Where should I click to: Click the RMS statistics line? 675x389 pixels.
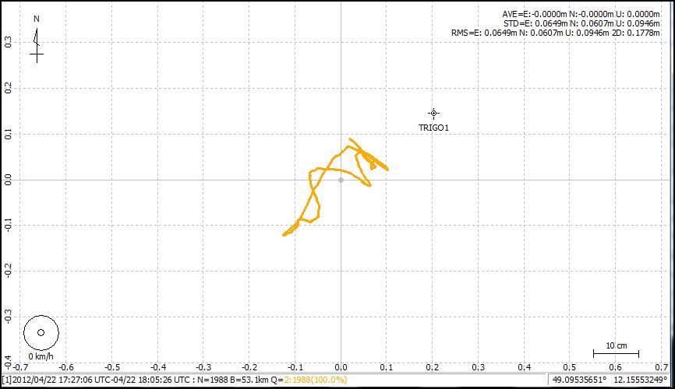560,33
